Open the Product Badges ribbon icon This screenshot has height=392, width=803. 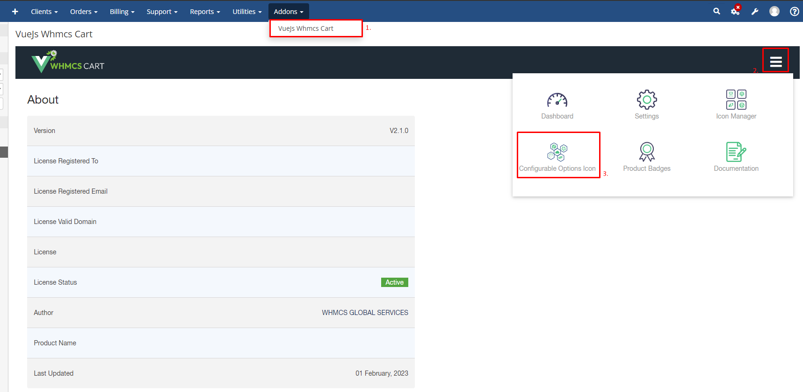(x=646, y=152)
